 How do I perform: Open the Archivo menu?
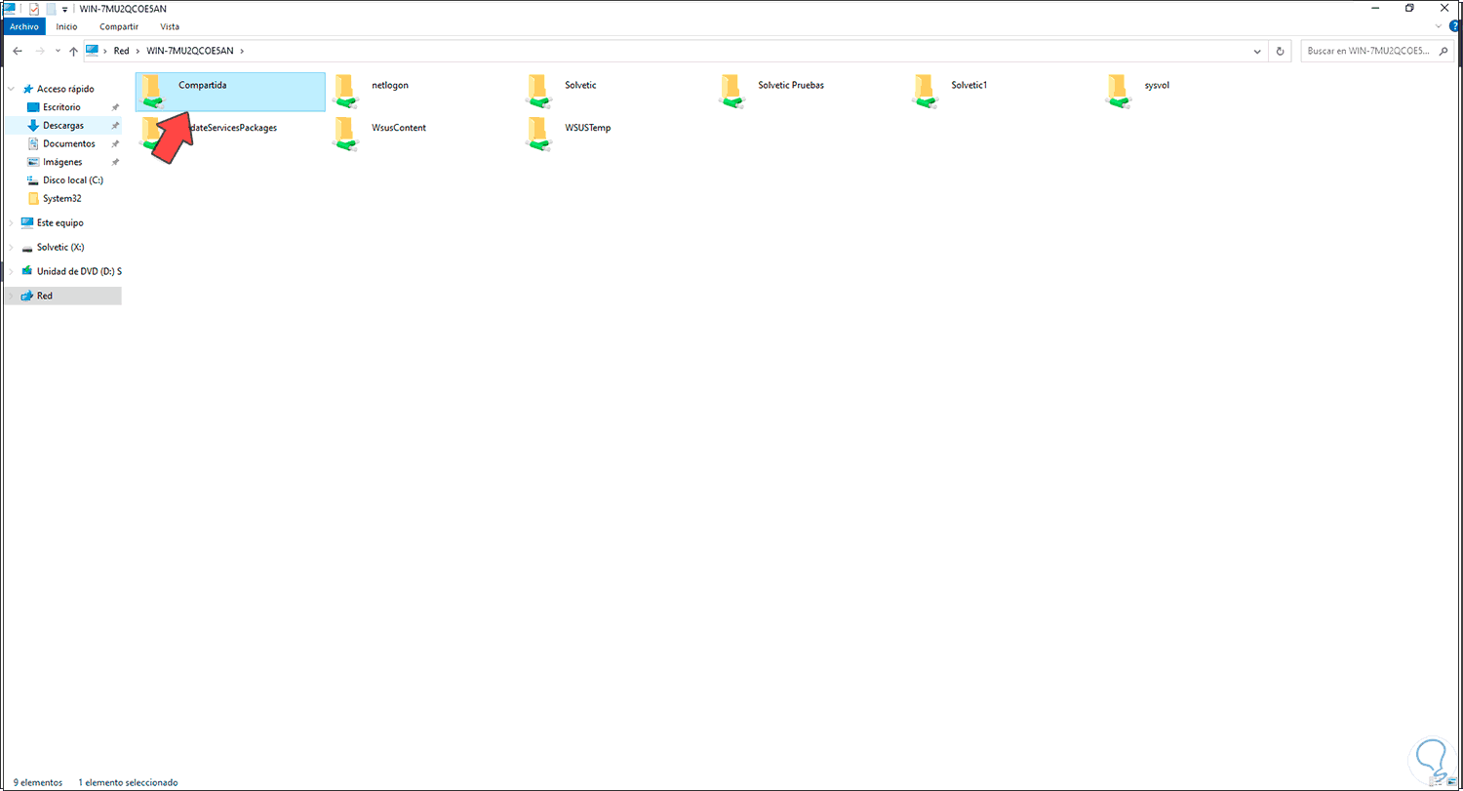coord(23,26)
